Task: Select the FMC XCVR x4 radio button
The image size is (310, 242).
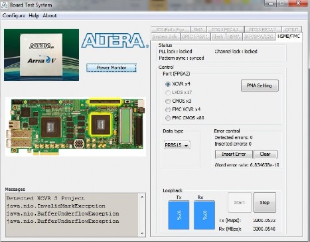Action: tap(168, 109)
